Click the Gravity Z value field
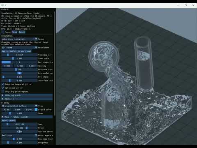 [x=32, y=66]
